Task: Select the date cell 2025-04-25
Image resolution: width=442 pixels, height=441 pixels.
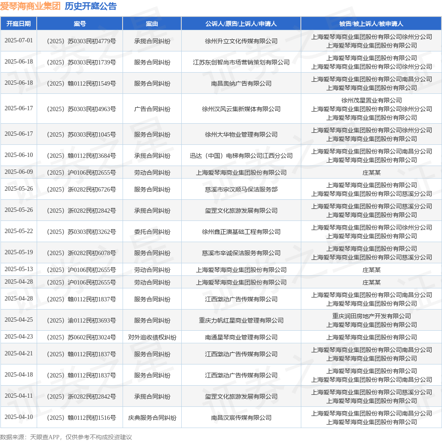Action: tap(19, 320)
